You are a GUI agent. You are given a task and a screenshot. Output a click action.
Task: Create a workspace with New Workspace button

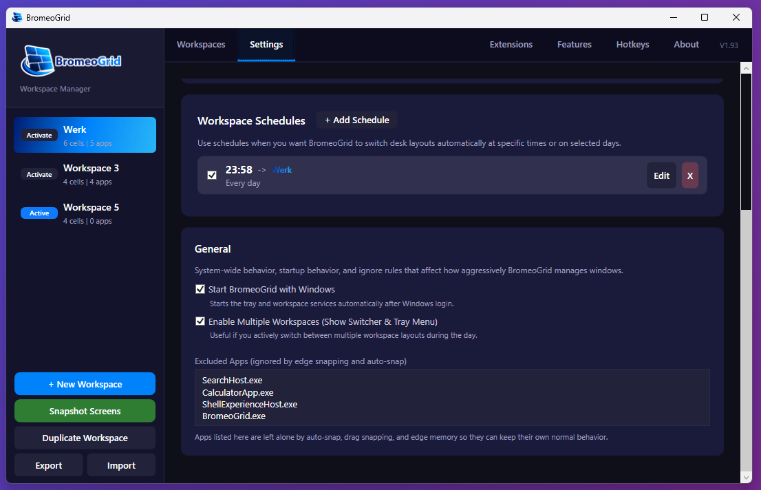tap(85, 384)
